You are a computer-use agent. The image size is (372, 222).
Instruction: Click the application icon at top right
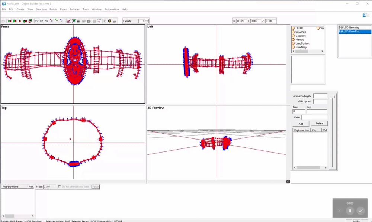[x=365, y=15]
